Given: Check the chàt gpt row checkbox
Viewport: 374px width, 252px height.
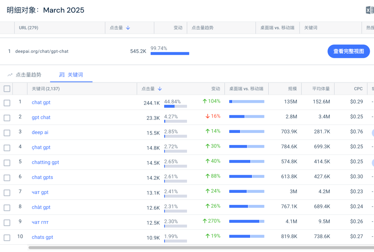Looking at the screenshot, I should click(x=7, y=208).
